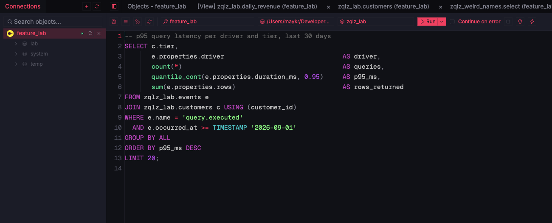Viewport: 552px width, 223px height.
Task: Click line number 14 in the gutter
Action: click(118, 168)
